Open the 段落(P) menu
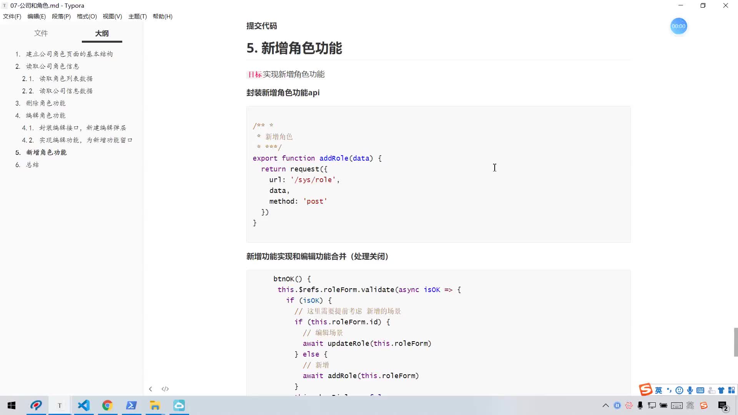Viewport: 738px width, 415px height. [61, 16]
